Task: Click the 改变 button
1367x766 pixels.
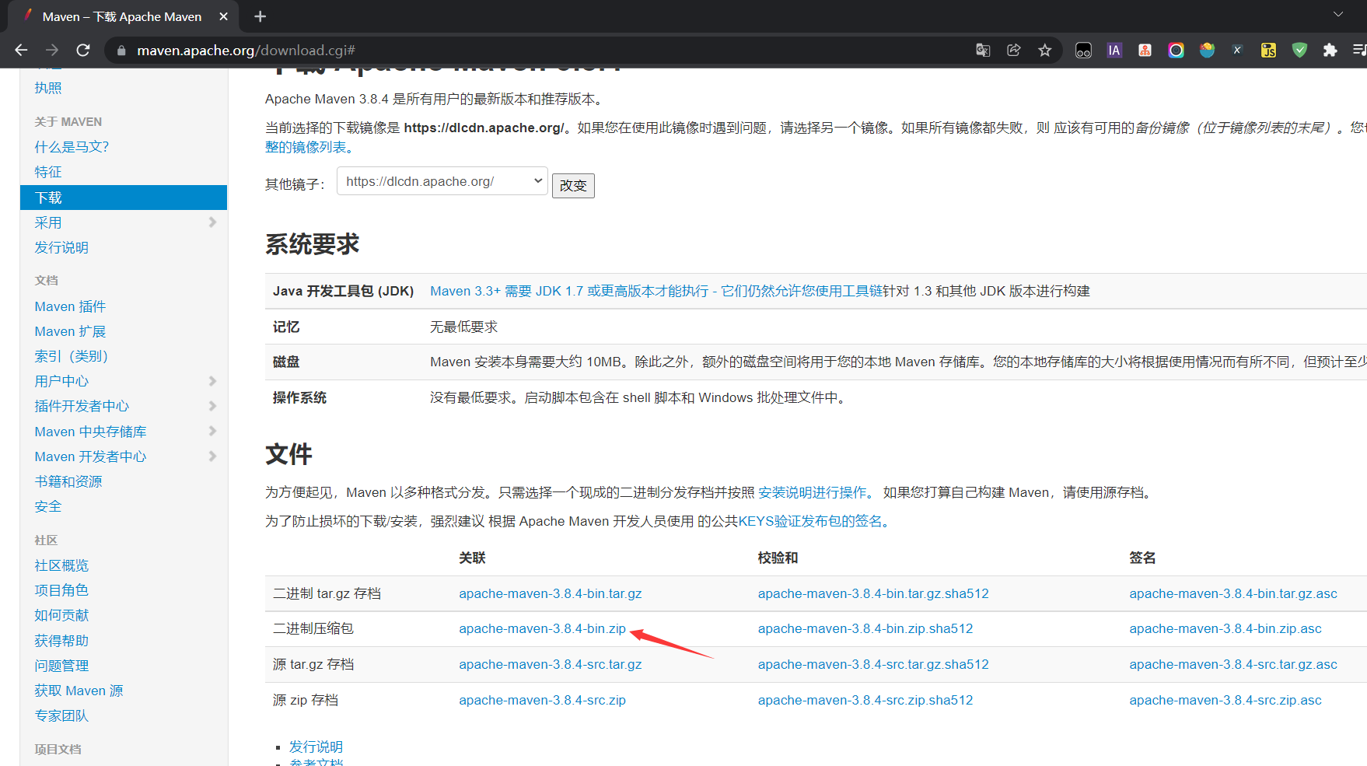Action: pos(573,186)
